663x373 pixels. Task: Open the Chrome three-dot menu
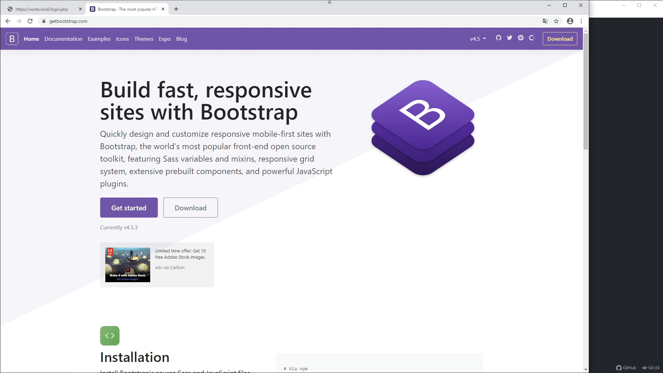coord(582,21)
